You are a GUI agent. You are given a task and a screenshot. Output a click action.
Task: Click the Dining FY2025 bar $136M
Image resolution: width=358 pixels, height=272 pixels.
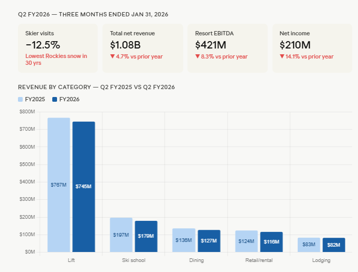[x=184, y=240]
